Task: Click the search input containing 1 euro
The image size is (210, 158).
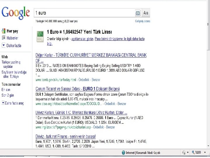Action: tap(84, 13)
